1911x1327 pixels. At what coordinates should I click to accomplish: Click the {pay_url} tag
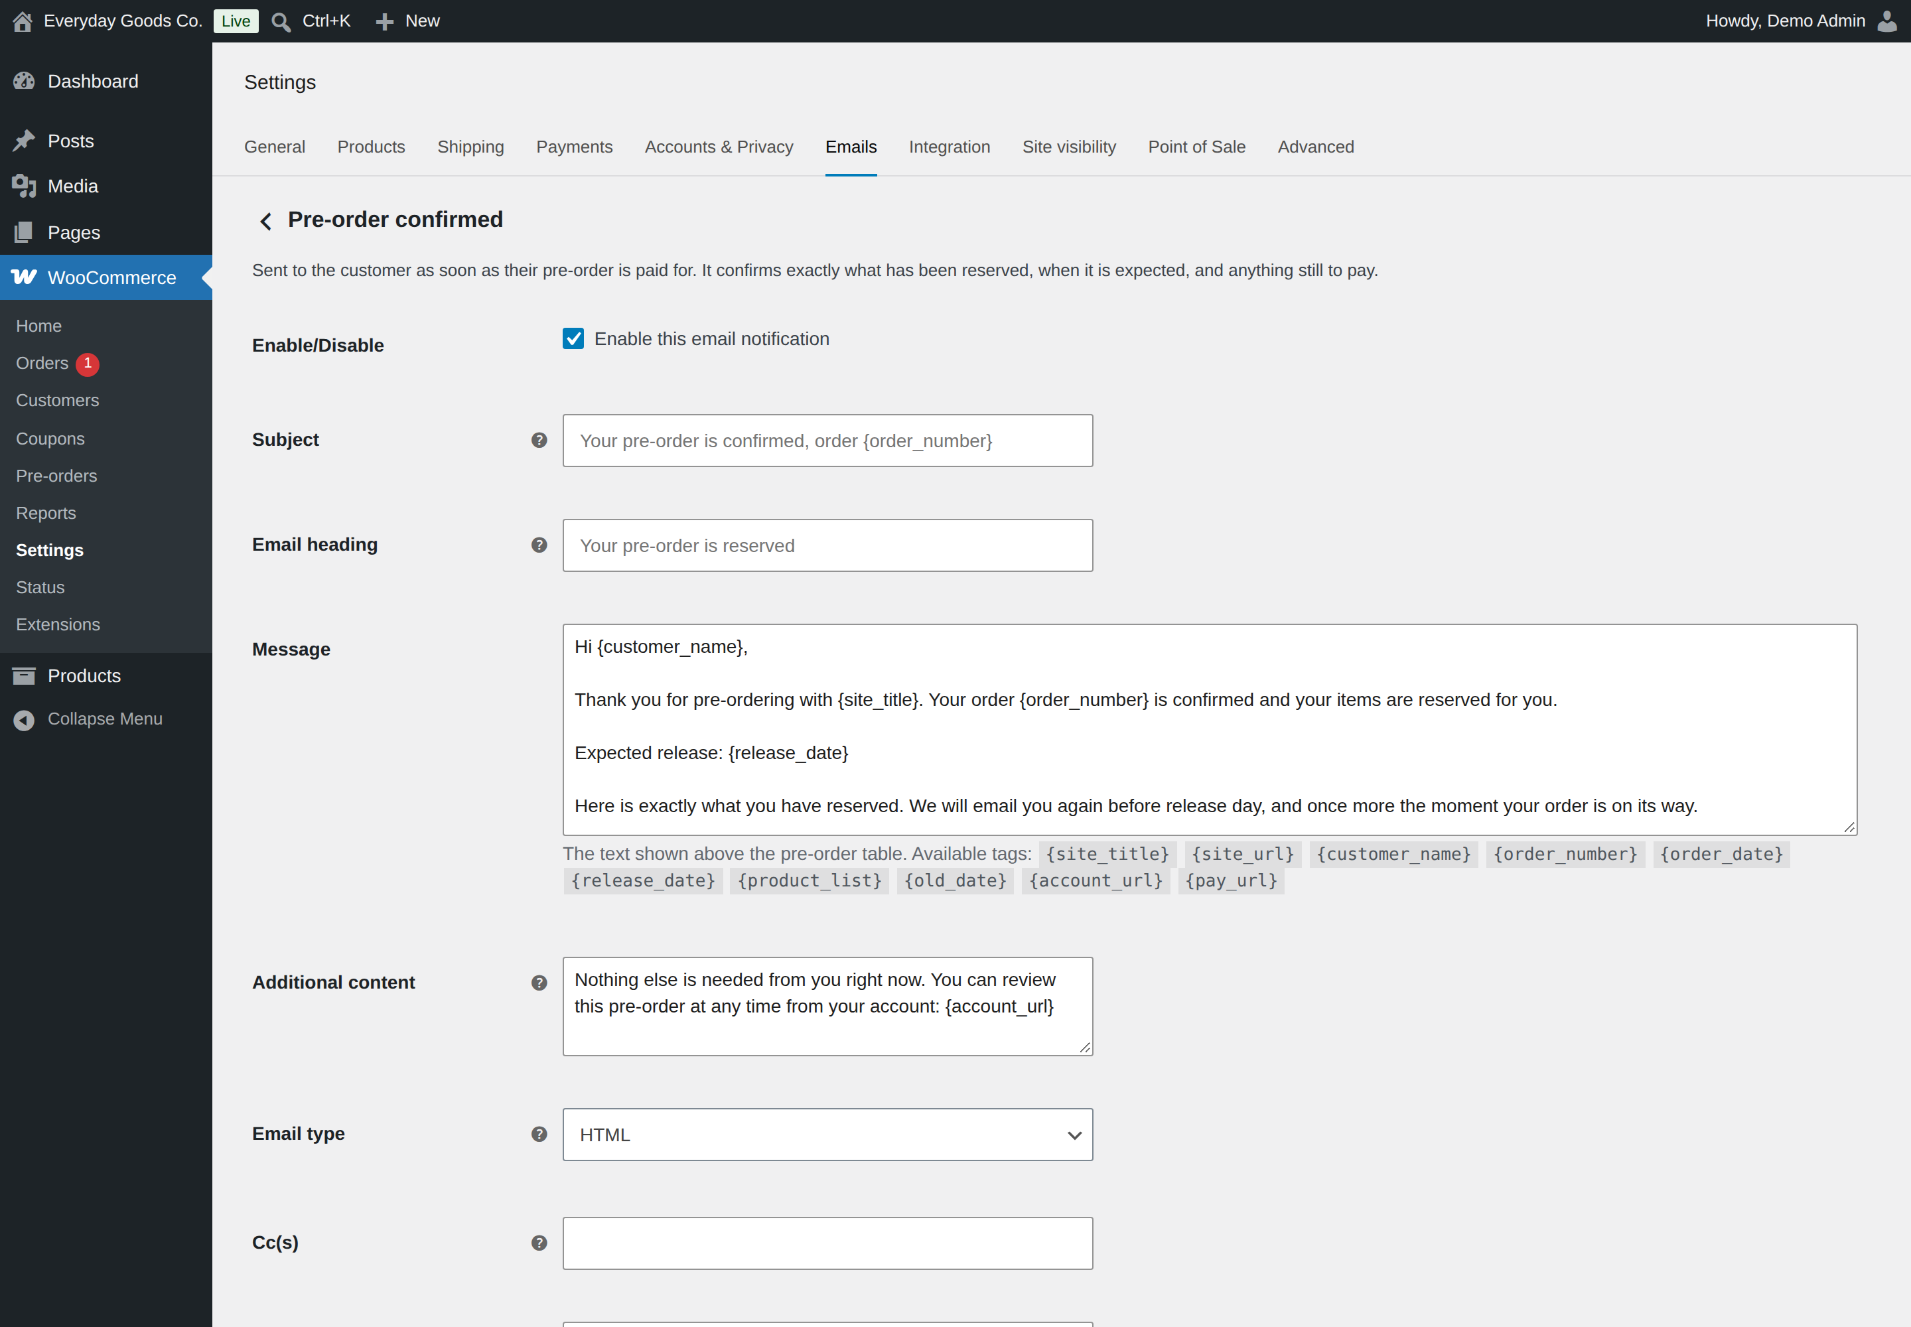click(1231, 880)
